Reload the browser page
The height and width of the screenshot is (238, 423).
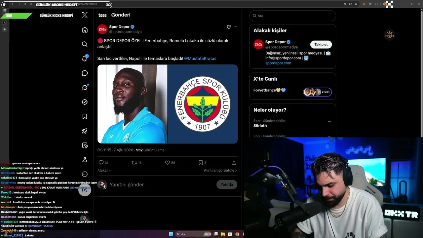point(24,4)
